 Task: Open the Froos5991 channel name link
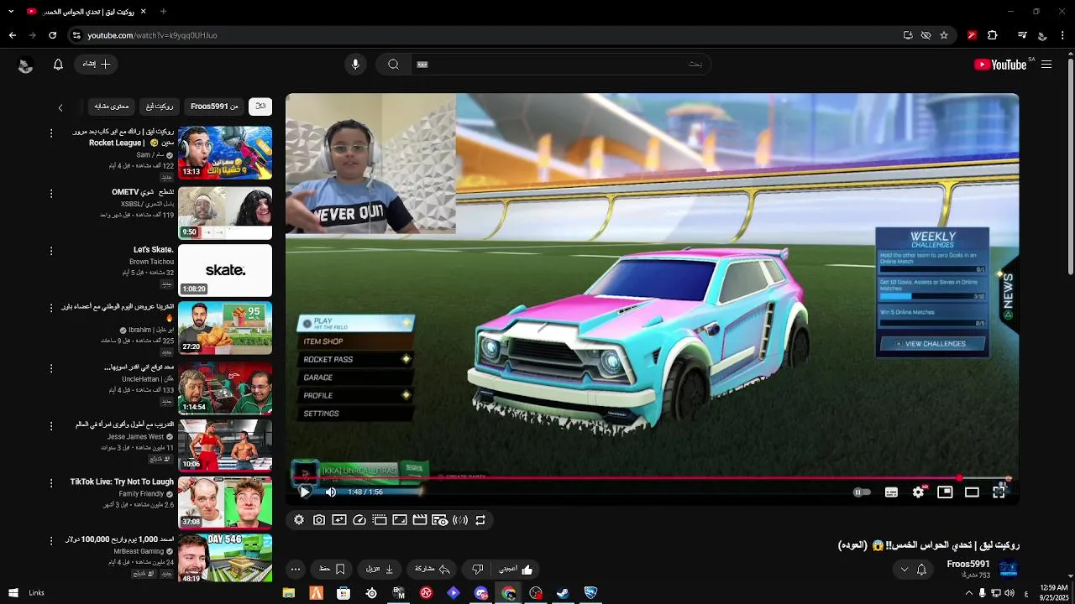coord(968,564)
